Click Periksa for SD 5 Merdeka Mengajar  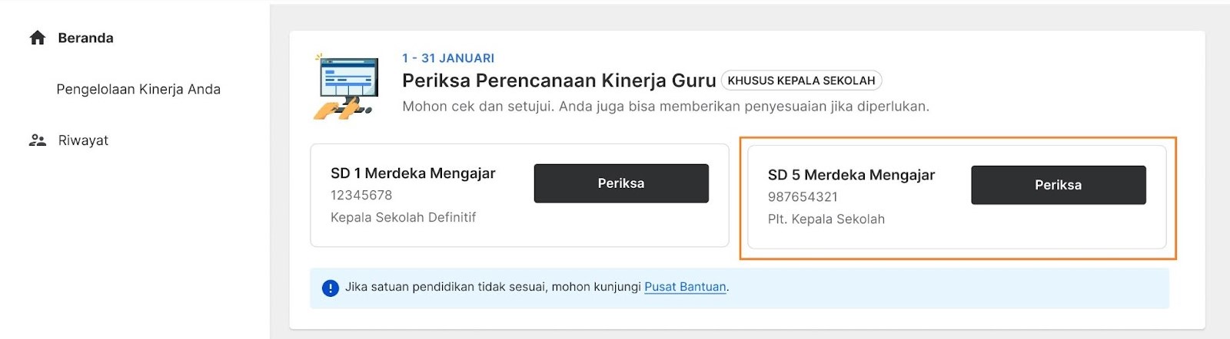click(x=1058, y=185)
